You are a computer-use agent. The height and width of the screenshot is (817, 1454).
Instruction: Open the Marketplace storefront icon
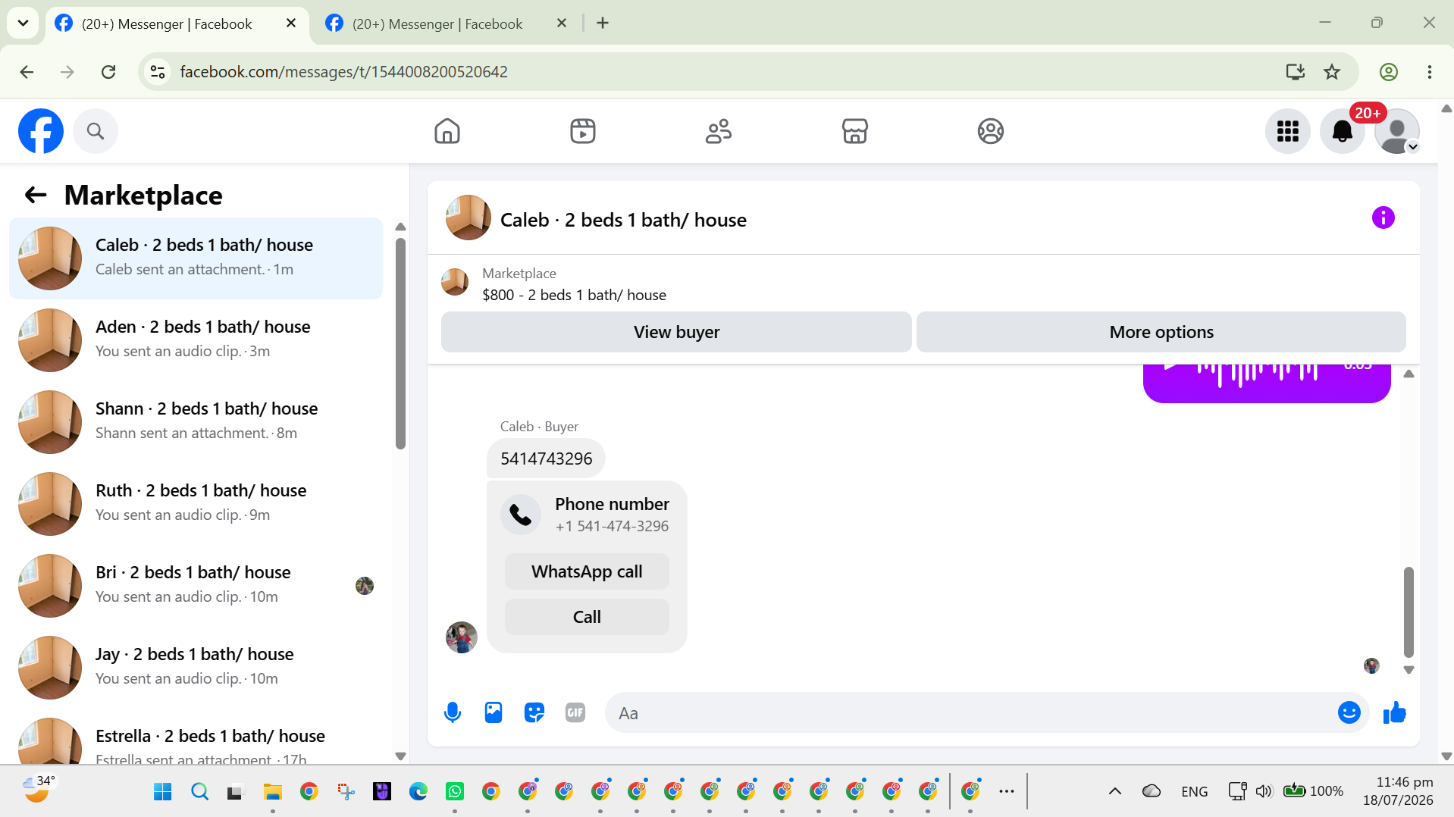(x=854, y=131)
